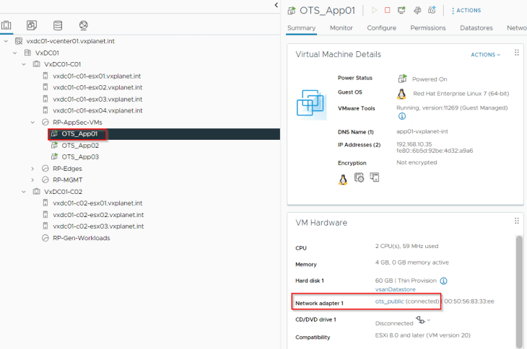Click the Linux penguin icon below Encryption
527x349 pixels.
point(343,180)
